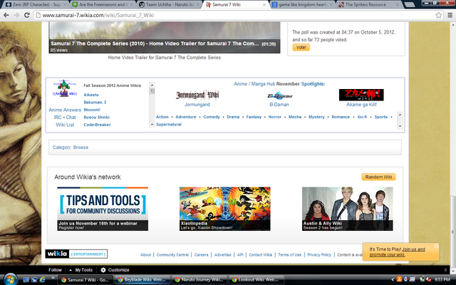
Task: Select the Mecha genre link
Action: (295, 117)
